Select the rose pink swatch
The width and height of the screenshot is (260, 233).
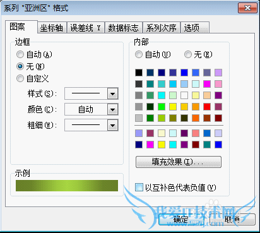tap(218, 84)
